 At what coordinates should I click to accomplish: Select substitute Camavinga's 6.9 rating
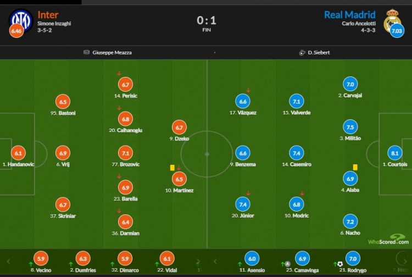tap(302, 259)
